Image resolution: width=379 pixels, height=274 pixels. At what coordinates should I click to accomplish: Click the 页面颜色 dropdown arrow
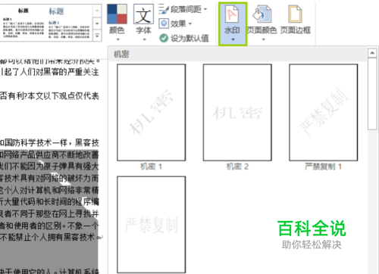click(x=263, y=39)
